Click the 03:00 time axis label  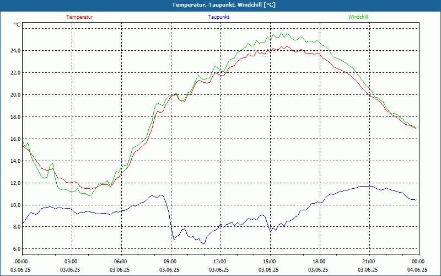coord(72,262)
